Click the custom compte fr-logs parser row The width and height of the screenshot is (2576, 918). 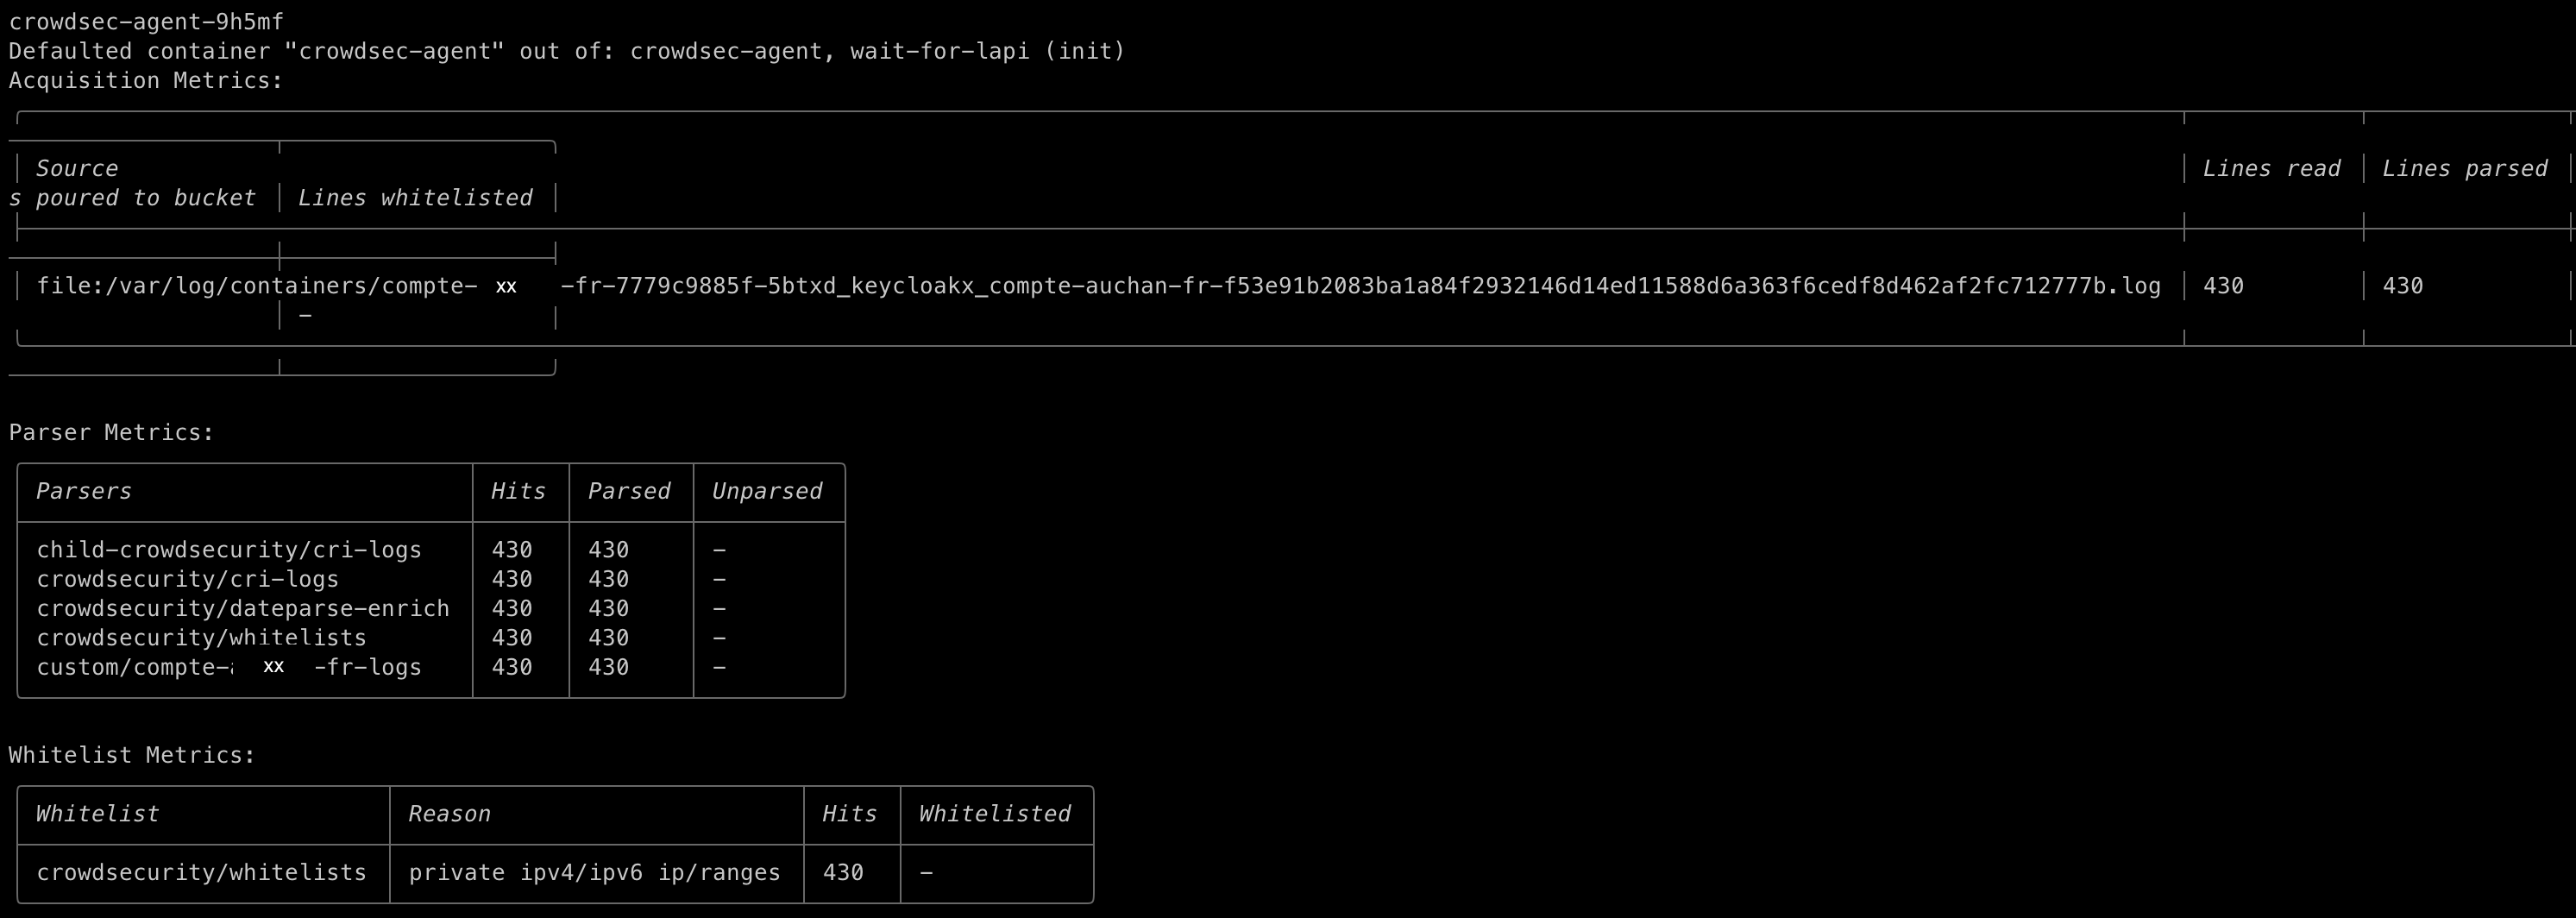click(431, 667)
